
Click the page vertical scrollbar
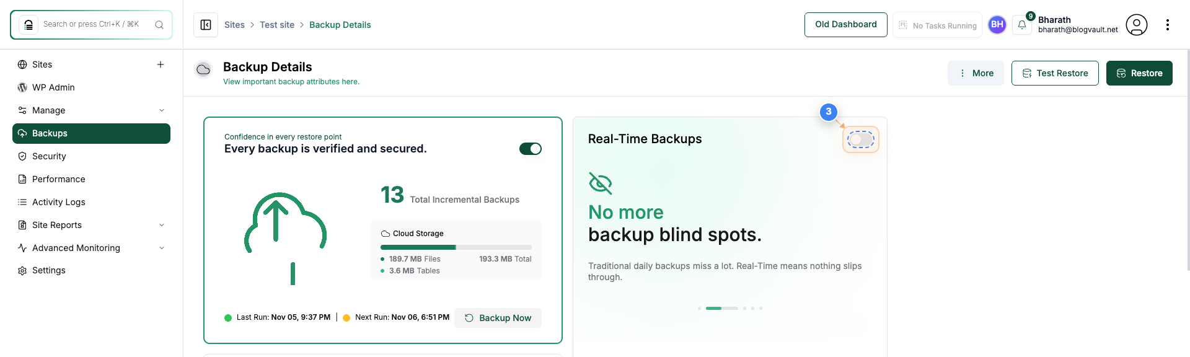(x=1188, y=161)
